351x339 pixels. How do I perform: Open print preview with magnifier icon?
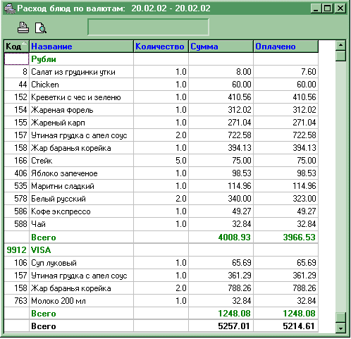coord(41,27)
